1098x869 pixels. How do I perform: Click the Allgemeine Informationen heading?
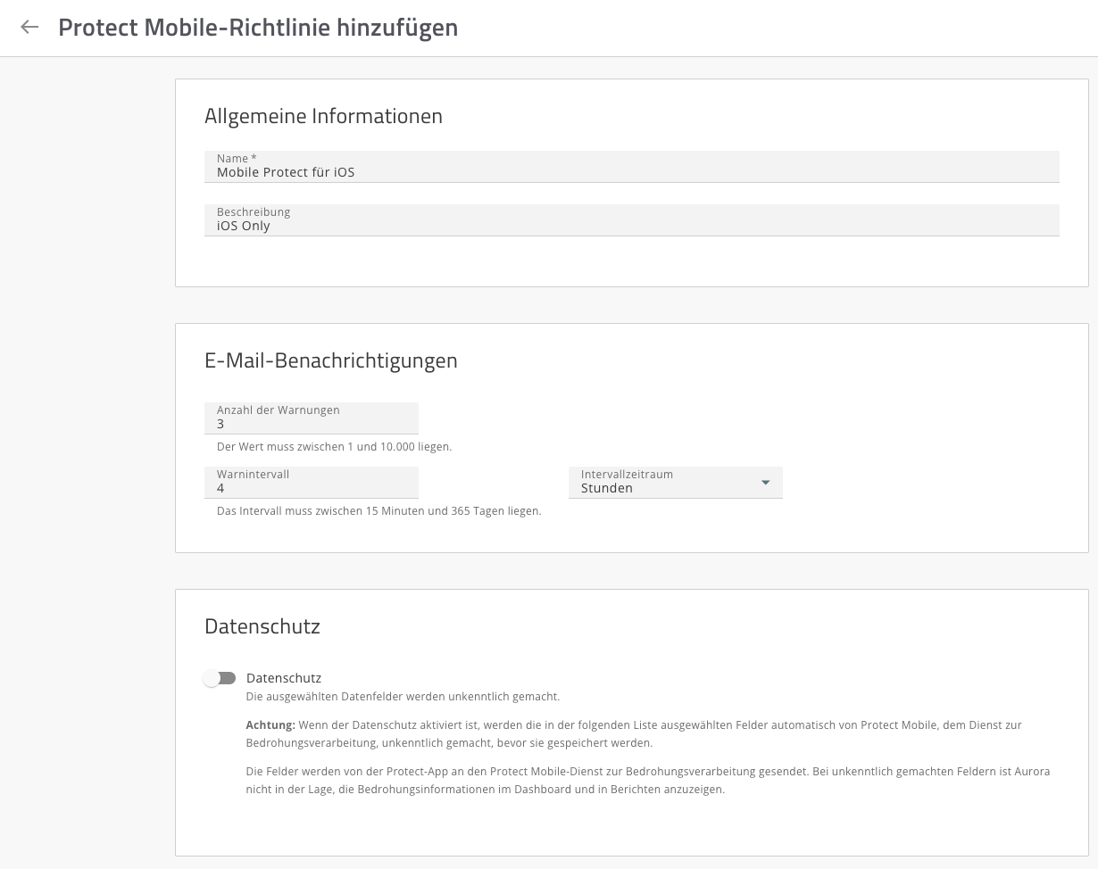[323, 116]
